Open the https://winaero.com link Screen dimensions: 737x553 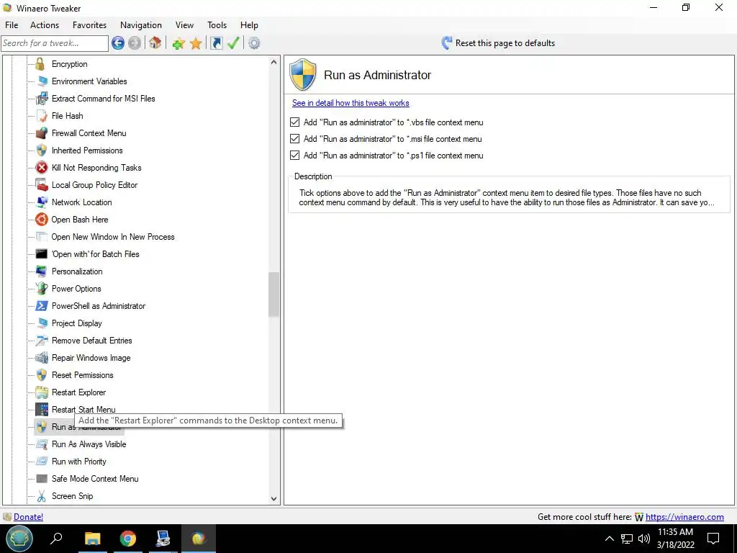(684, 517)
